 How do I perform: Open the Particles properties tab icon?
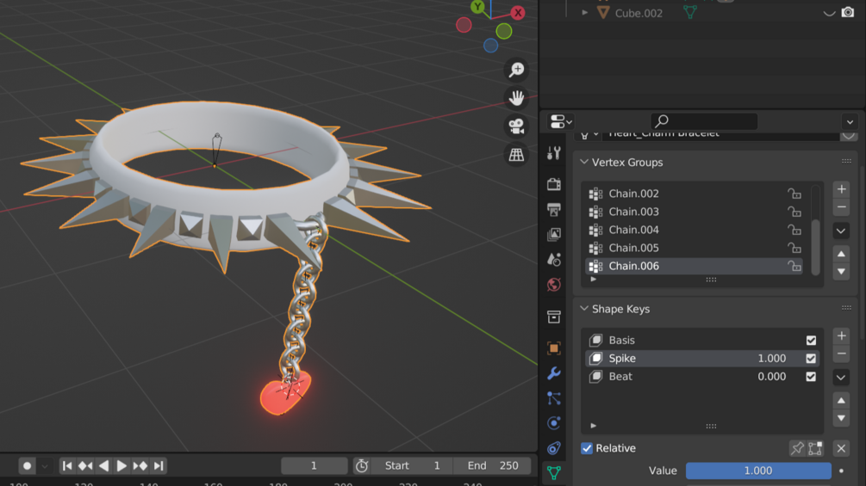(554, 398)
